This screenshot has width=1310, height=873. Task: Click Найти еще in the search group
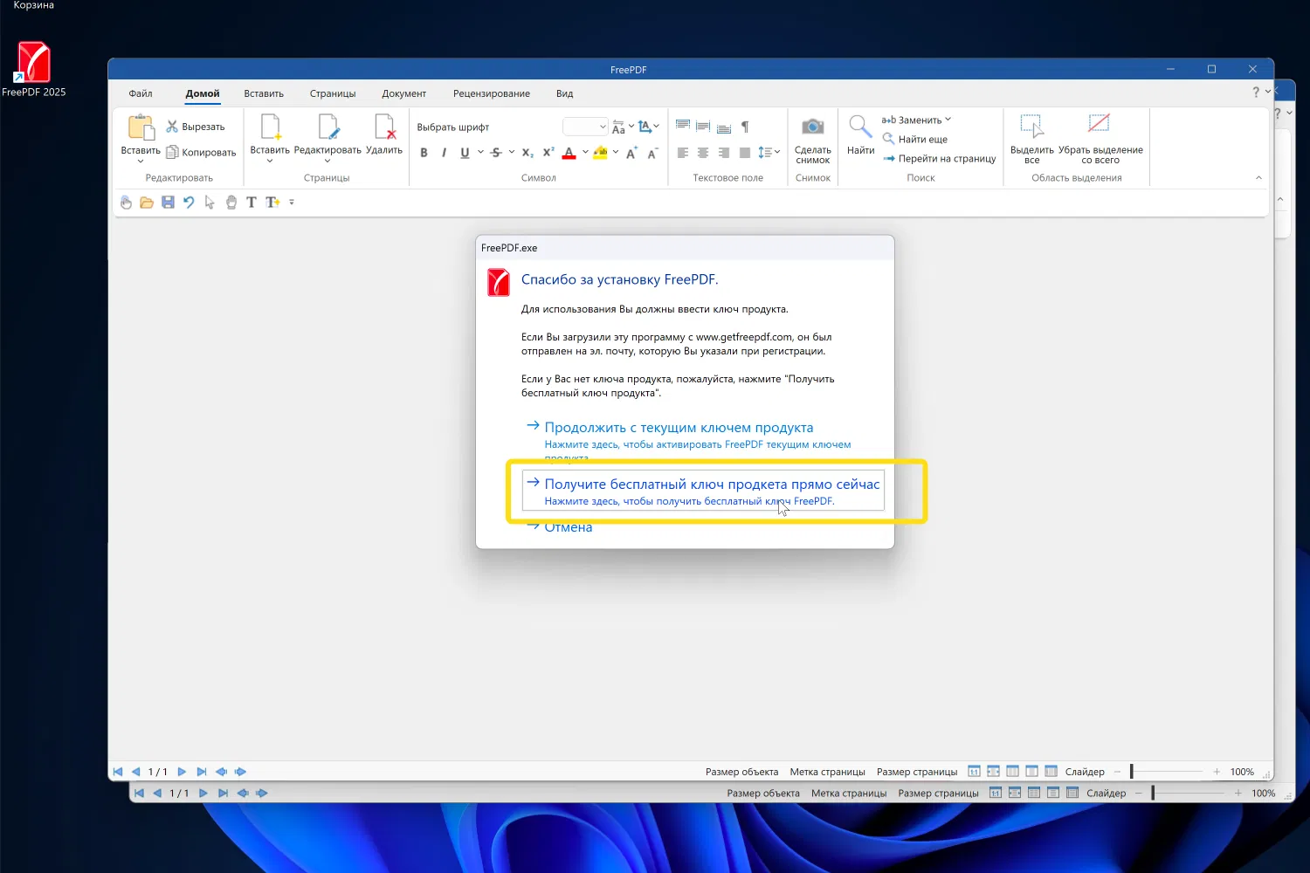914,140
